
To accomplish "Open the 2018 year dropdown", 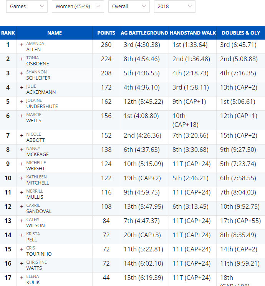I will tap(175, 7).
